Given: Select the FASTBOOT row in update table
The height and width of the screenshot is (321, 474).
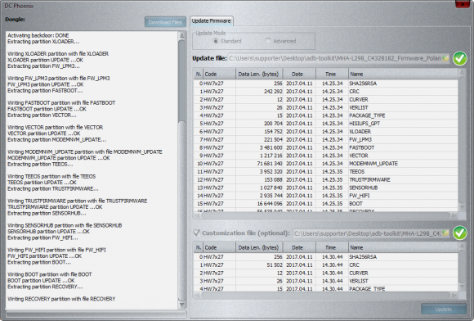Looking at the screenshot, I should [325, 147].
